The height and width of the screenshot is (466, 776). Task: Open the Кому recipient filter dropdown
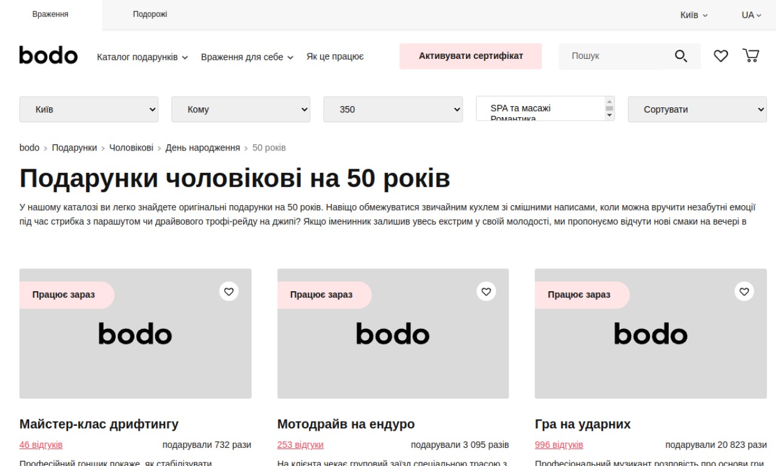pos(241,109)
